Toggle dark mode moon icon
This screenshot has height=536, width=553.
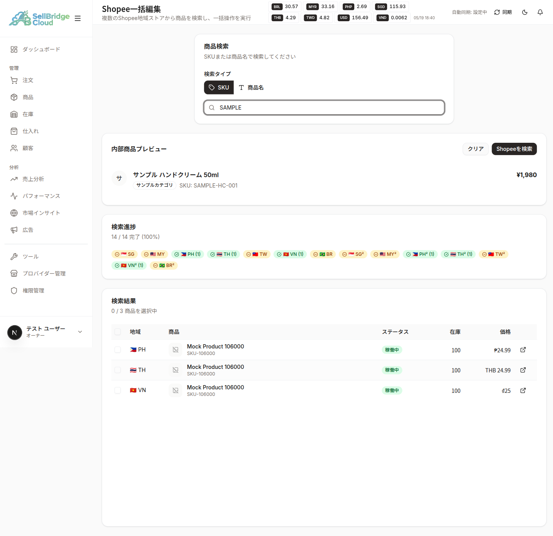point(524,12)
